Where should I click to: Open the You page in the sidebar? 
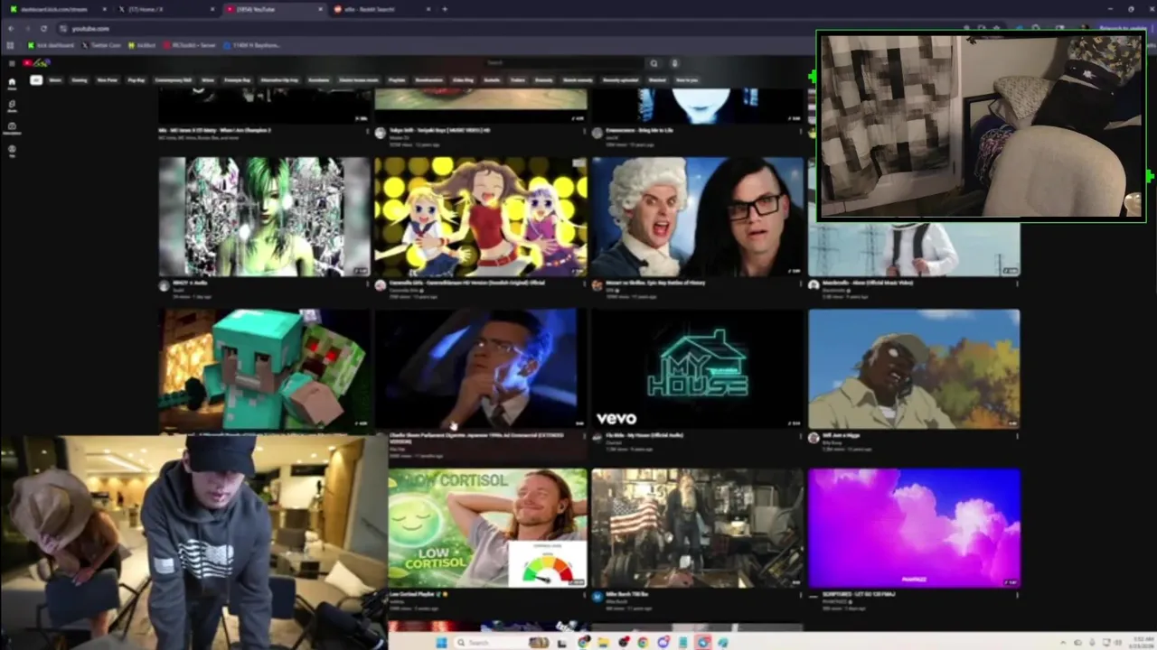coord(12,151)
